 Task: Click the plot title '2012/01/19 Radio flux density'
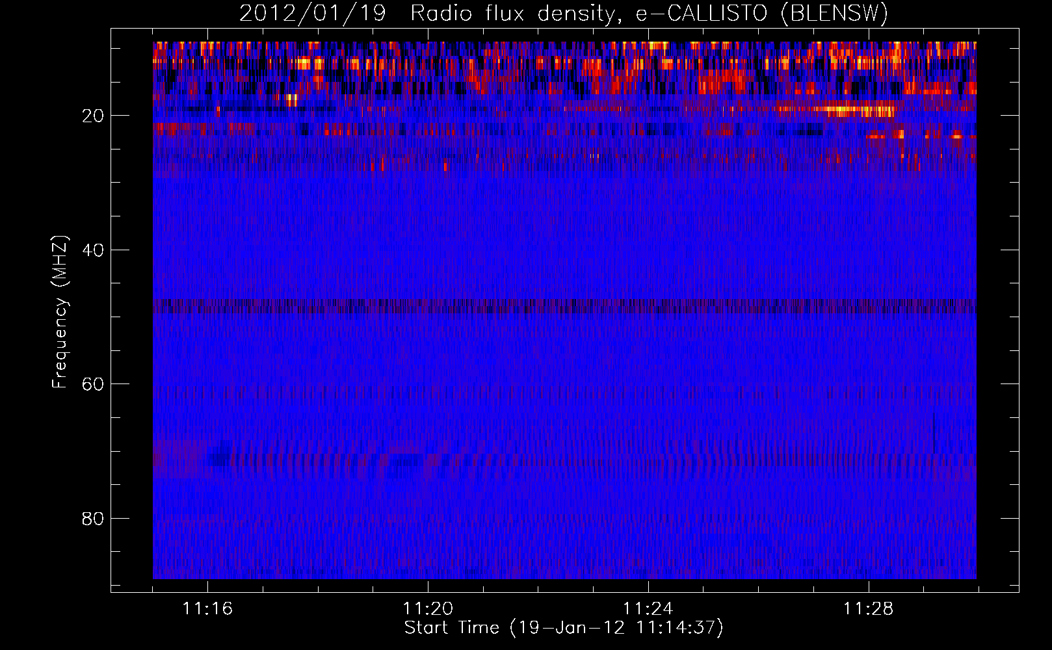[427, 14]
